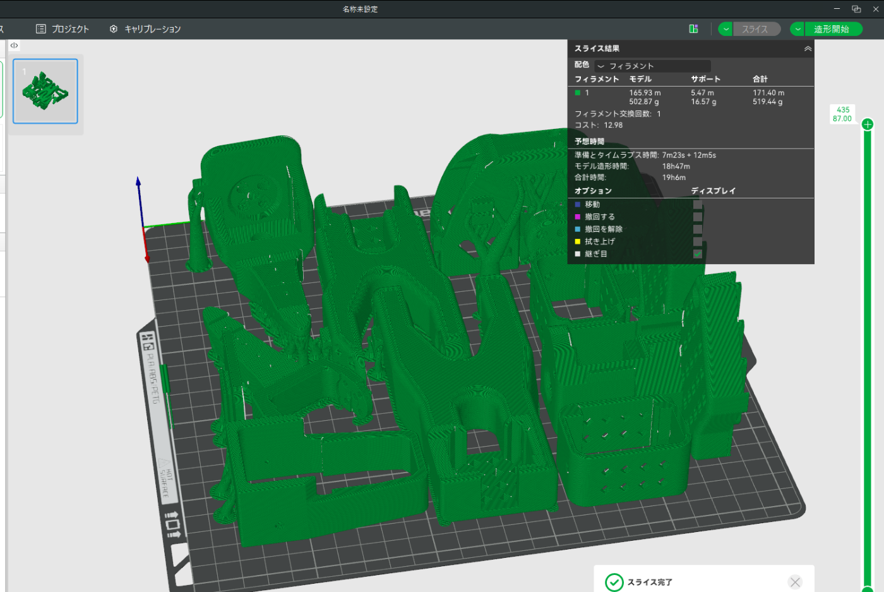Click the green checkmark icon beside スライス完了
Image resolution: width=884 pixels, height=592 pixels.
[614, 582]
